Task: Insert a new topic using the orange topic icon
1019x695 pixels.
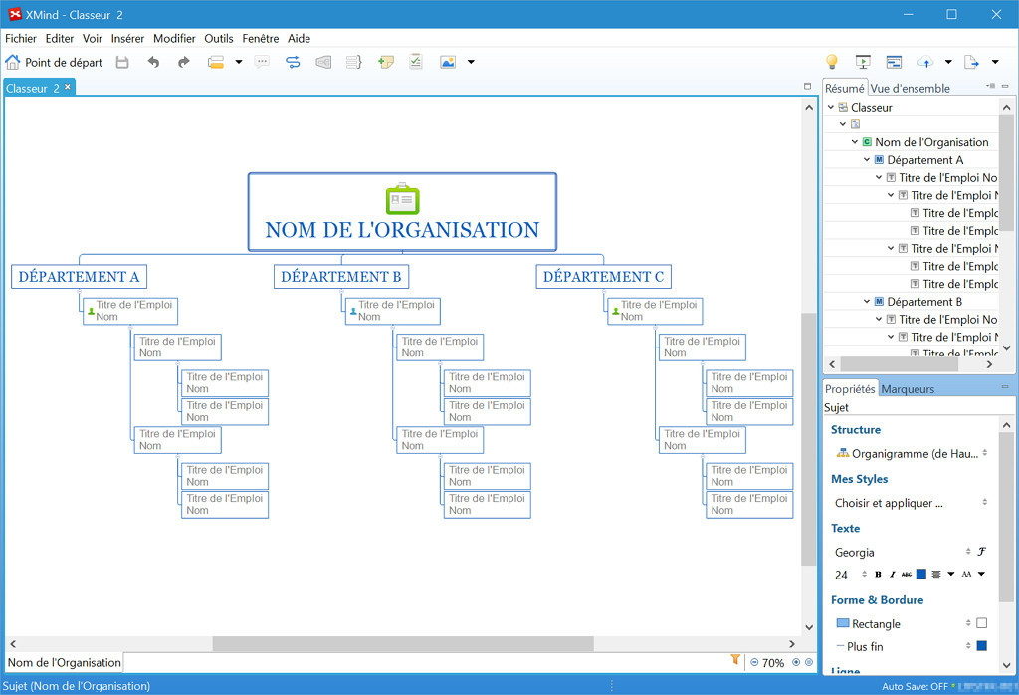Action: point(216,62)
